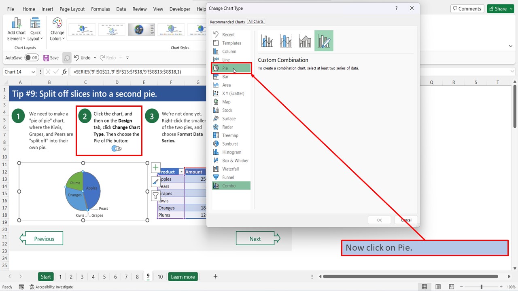Click the Previous navigation button

41,238
